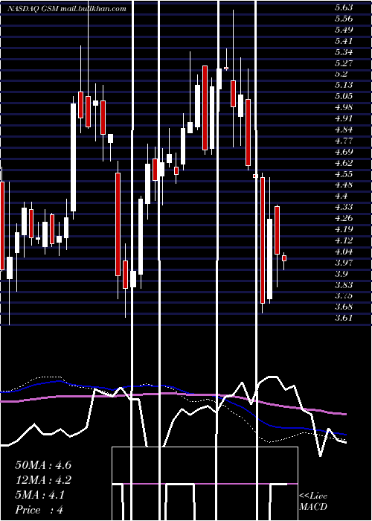
Task: Select the 4.98 price level label
Action: click(x=344, y=107)
